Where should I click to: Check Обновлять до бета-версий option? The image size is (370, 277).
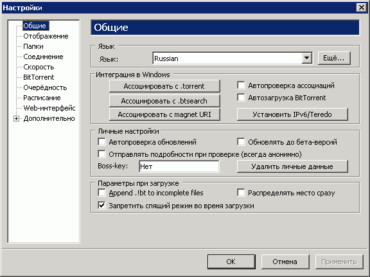[x=241, y=142]
